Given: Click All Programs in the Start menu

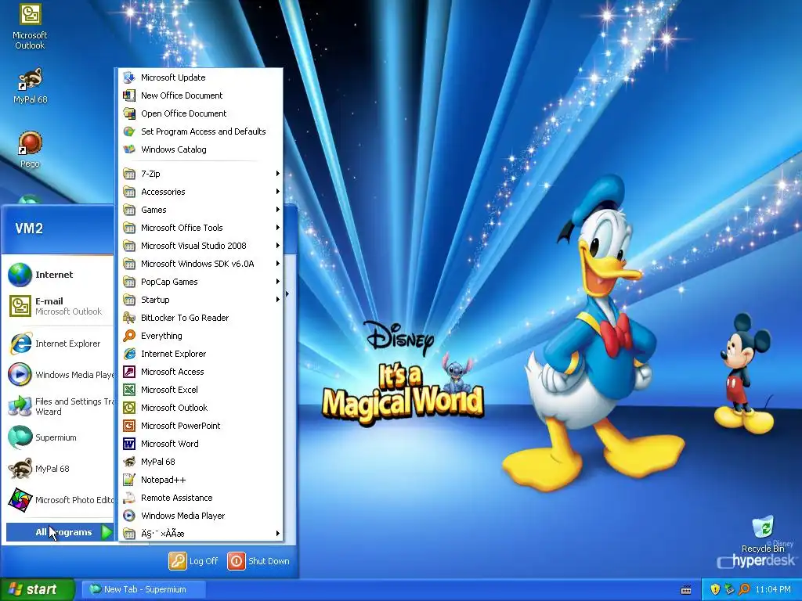Looking at the screenshot, I should (60, 532).
